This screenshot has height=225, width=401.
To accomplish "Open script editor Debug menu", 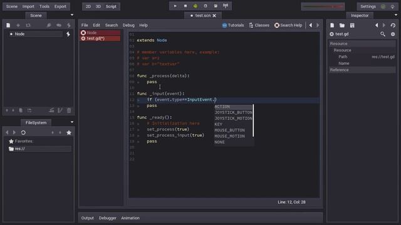I will click(128, 25).
